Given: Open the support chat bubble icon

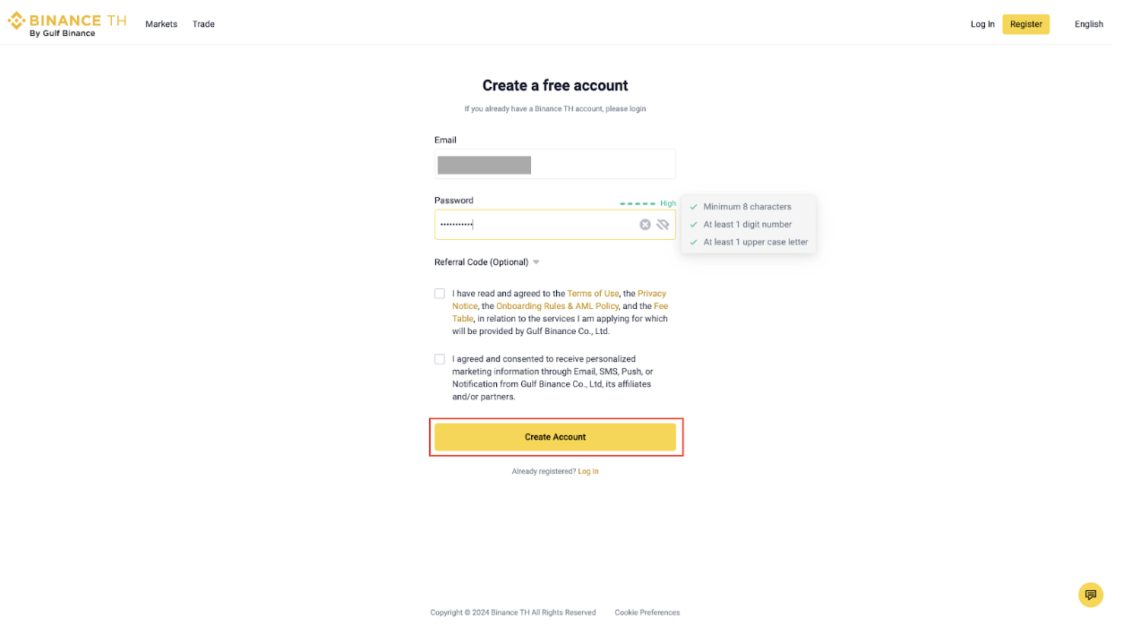Looking at the screenshot, I should (1091, 595).
